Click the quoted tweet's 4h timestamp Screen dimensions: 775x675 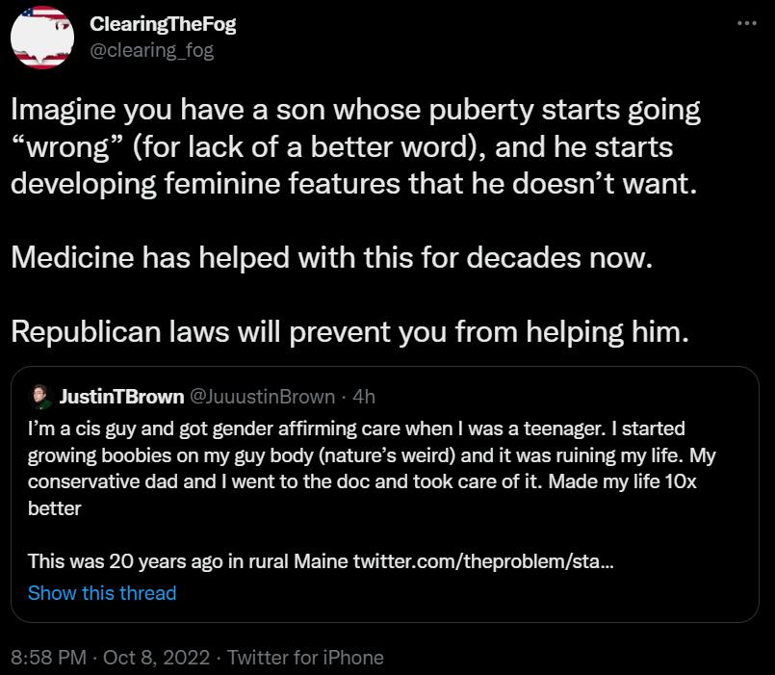click(365, 396)
